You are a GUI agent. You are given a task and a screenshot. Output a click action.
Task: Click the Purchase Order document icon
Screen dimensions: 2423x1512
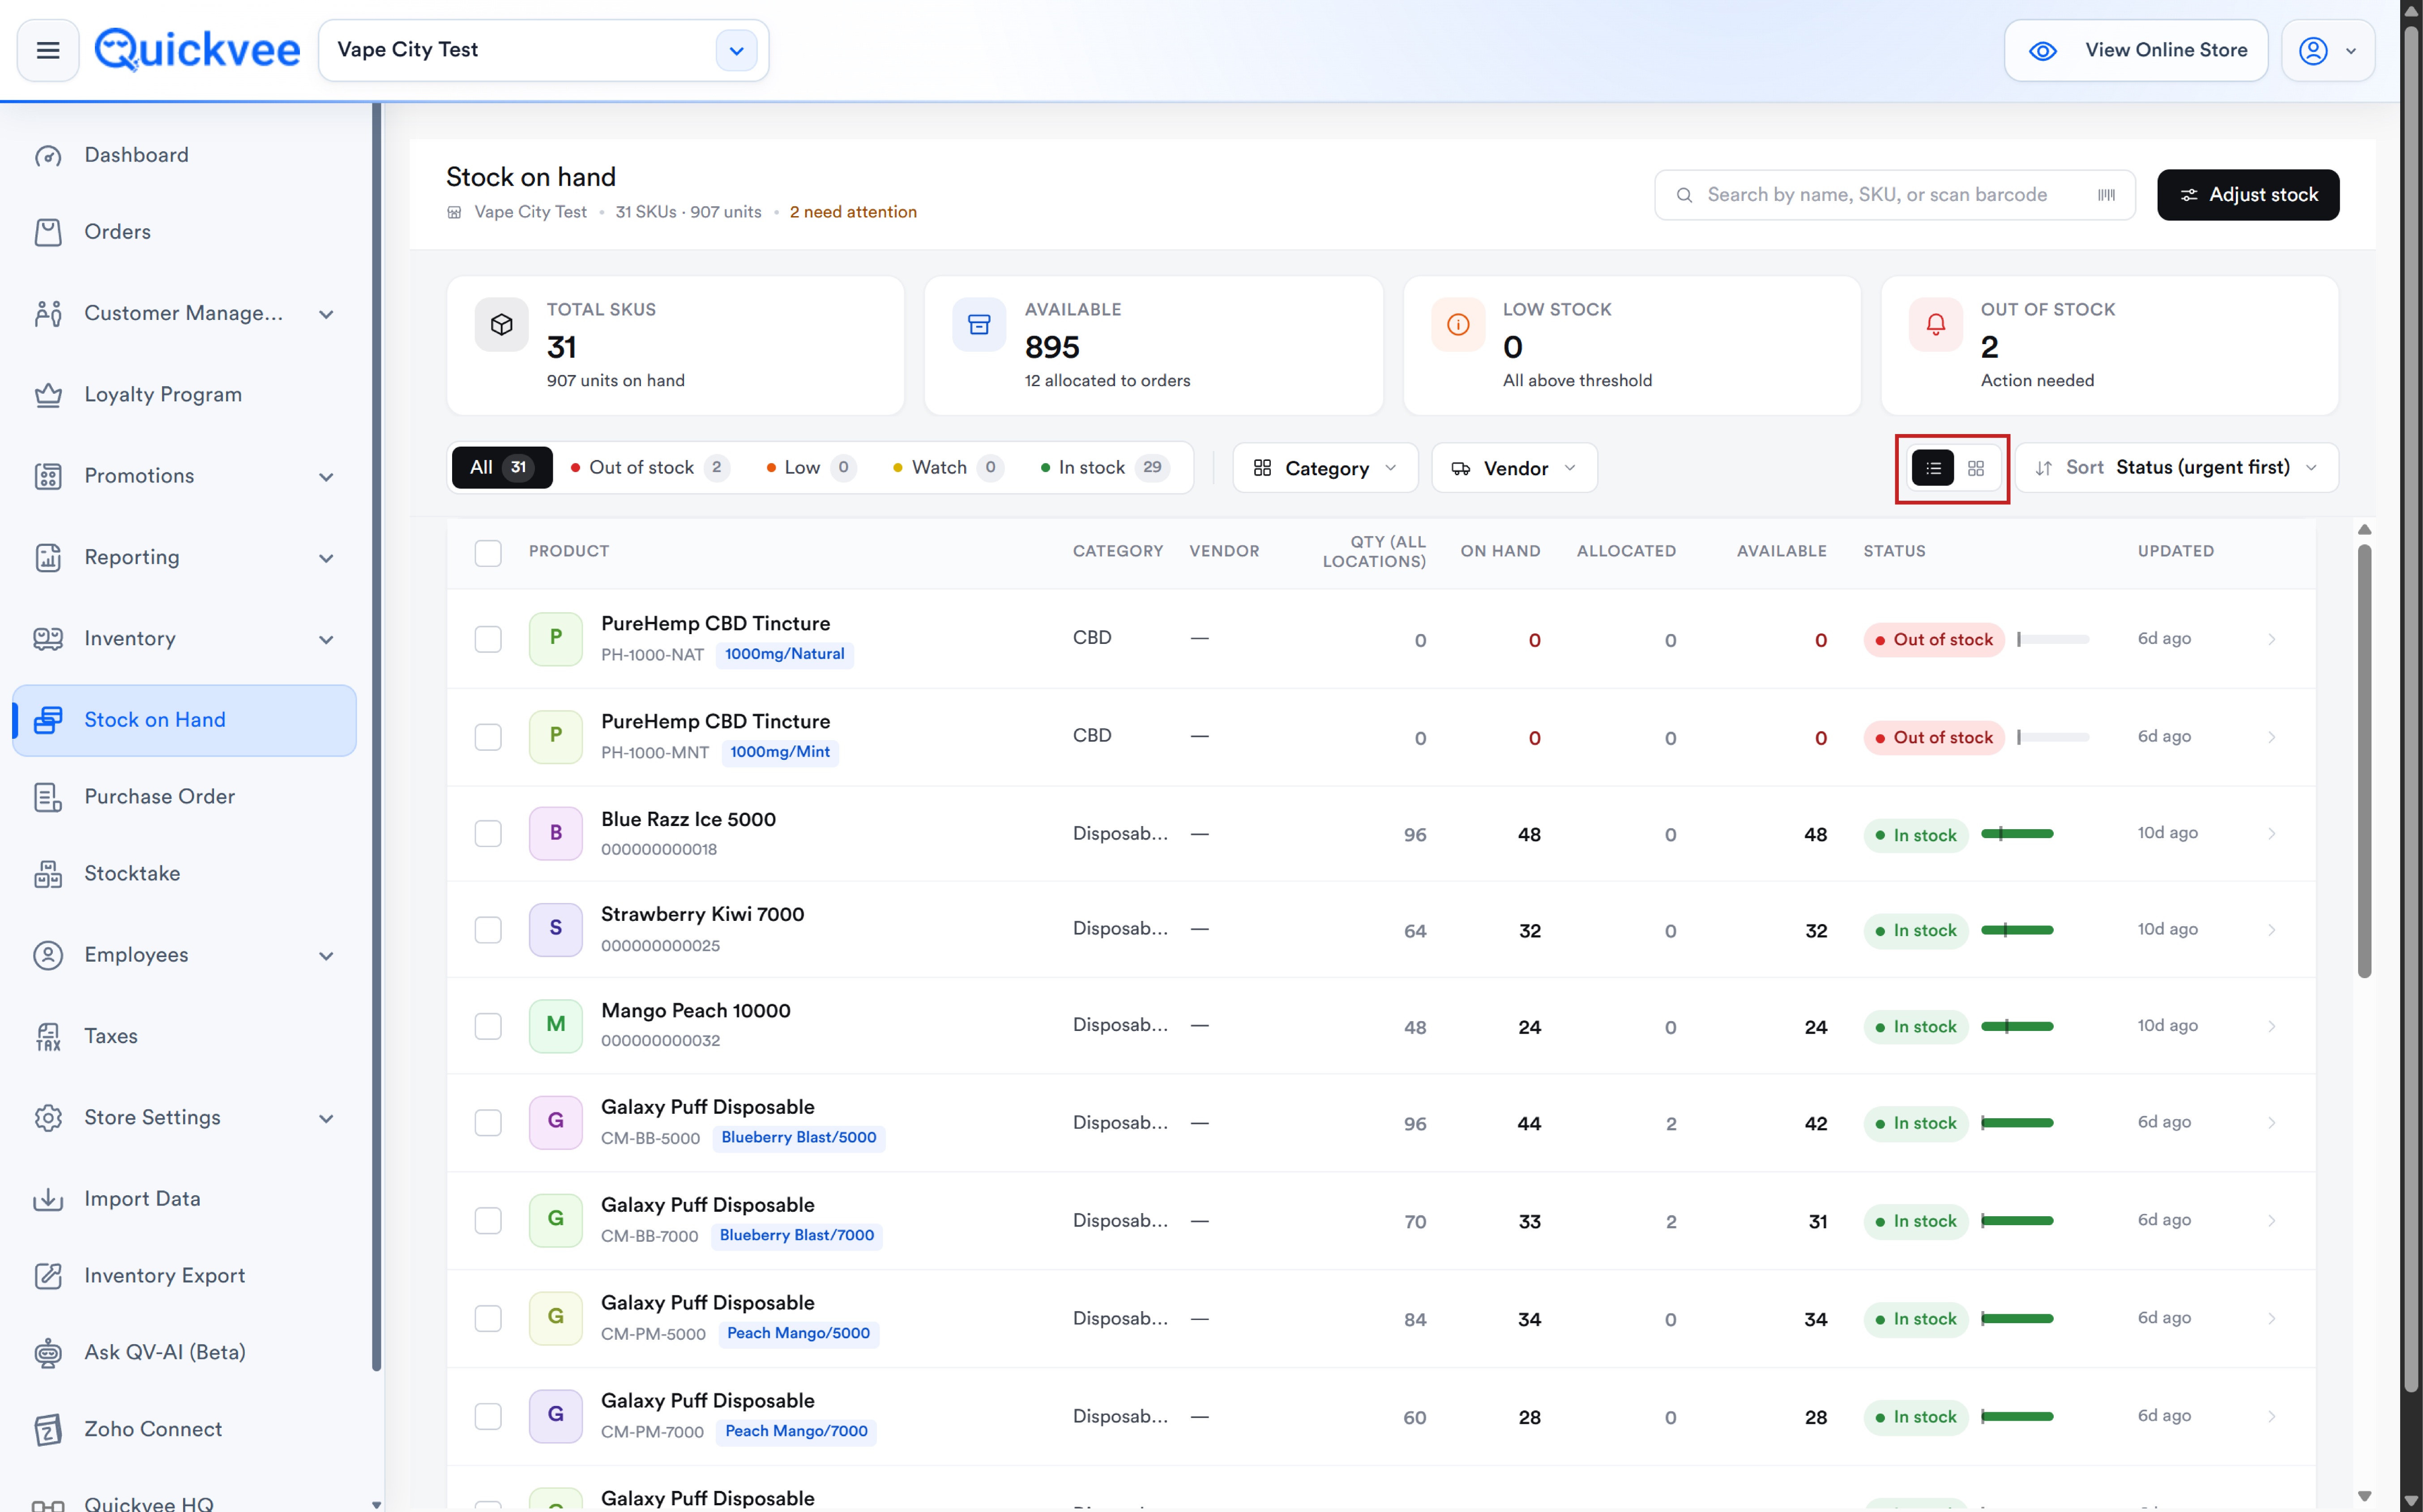pos(48,797)
